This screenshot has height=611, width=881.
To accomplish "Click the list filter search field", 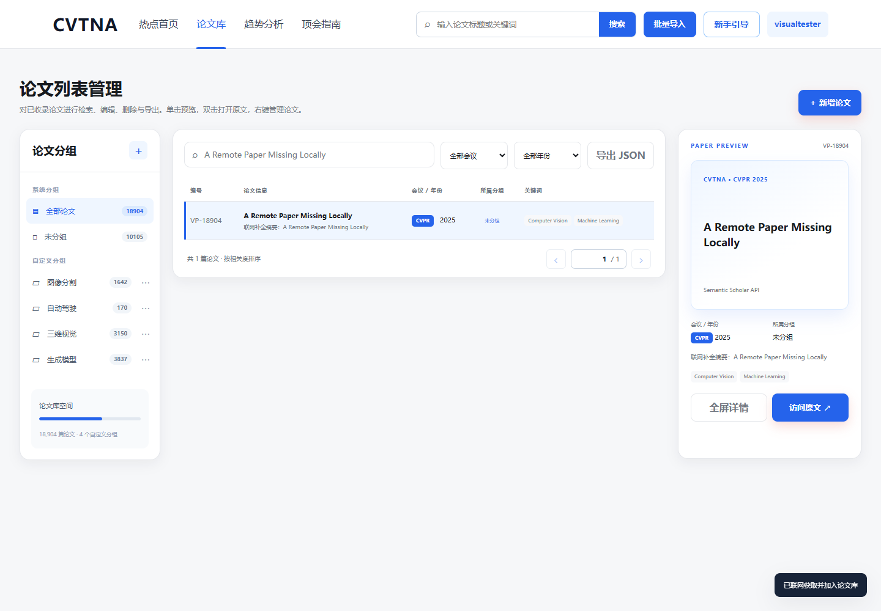I will point(309,155).
